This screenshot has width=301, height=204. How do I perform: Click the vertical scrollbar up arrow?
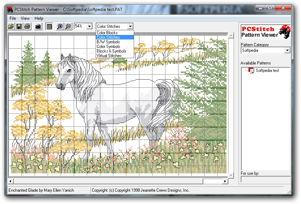tap(231, 35)
